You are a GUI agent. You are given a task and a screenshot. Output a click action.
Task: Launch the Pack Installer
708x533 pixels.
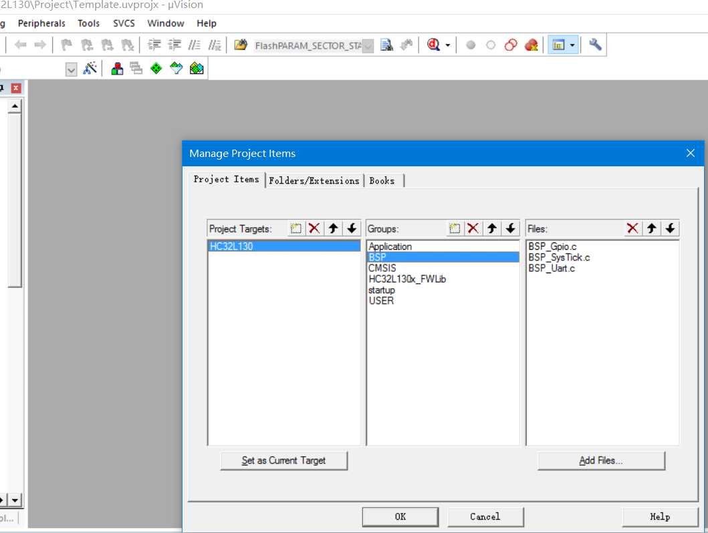tap(197, 69)
